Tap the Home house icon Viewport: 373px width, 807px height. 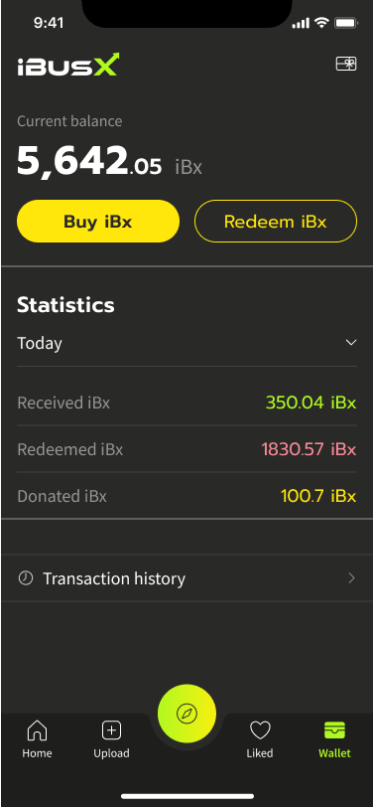(37, 729)
